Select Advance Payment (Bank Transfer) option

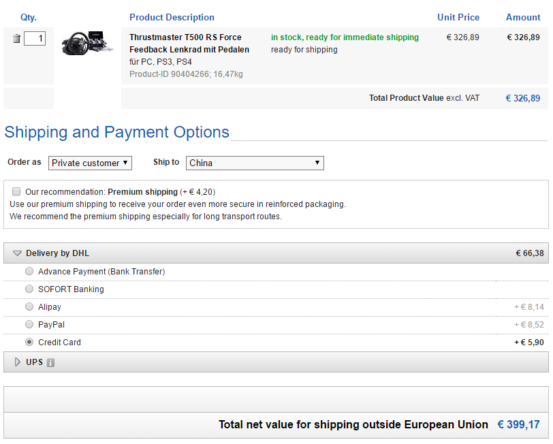[29, 271]
